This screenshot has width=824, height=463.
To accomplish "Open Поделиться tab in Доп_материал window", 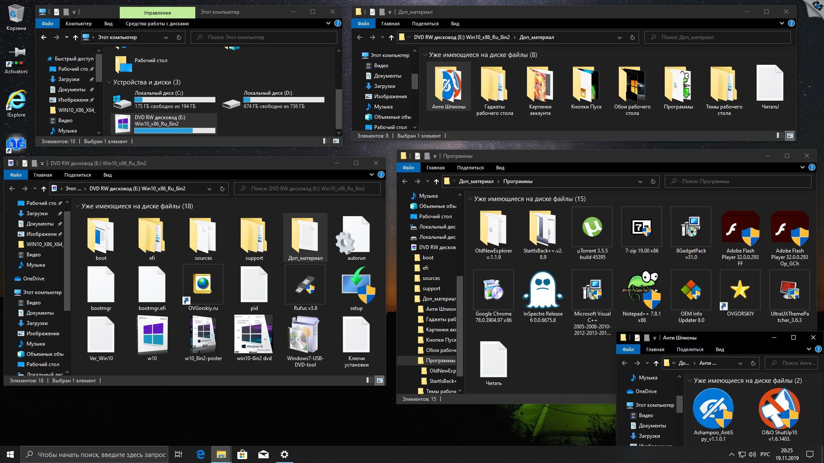I will 425,24.
